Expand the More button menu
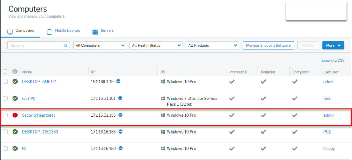 tap(333, 45)
